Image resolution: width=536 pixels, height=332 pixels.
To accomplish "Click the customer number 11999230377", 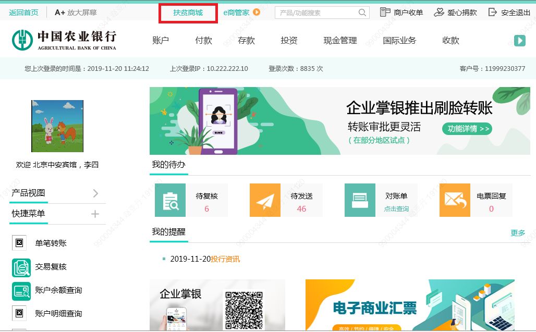I will coord(505,69).
